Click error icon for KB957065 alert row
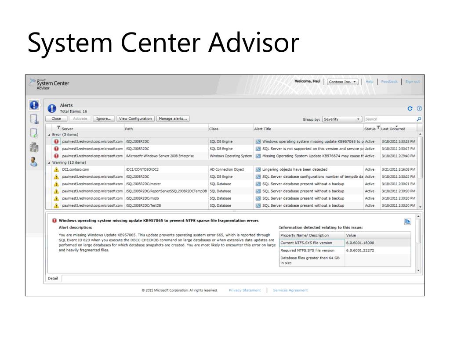This screenshot has width=450, height=337. pyautogui.click(x=56, y=141)
